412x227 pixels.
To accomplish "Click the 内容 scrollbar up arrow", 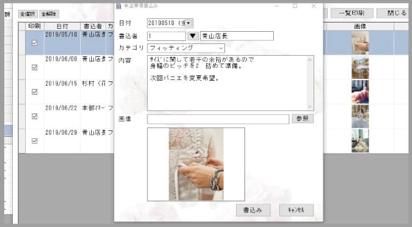I will (x=310, y=60).
